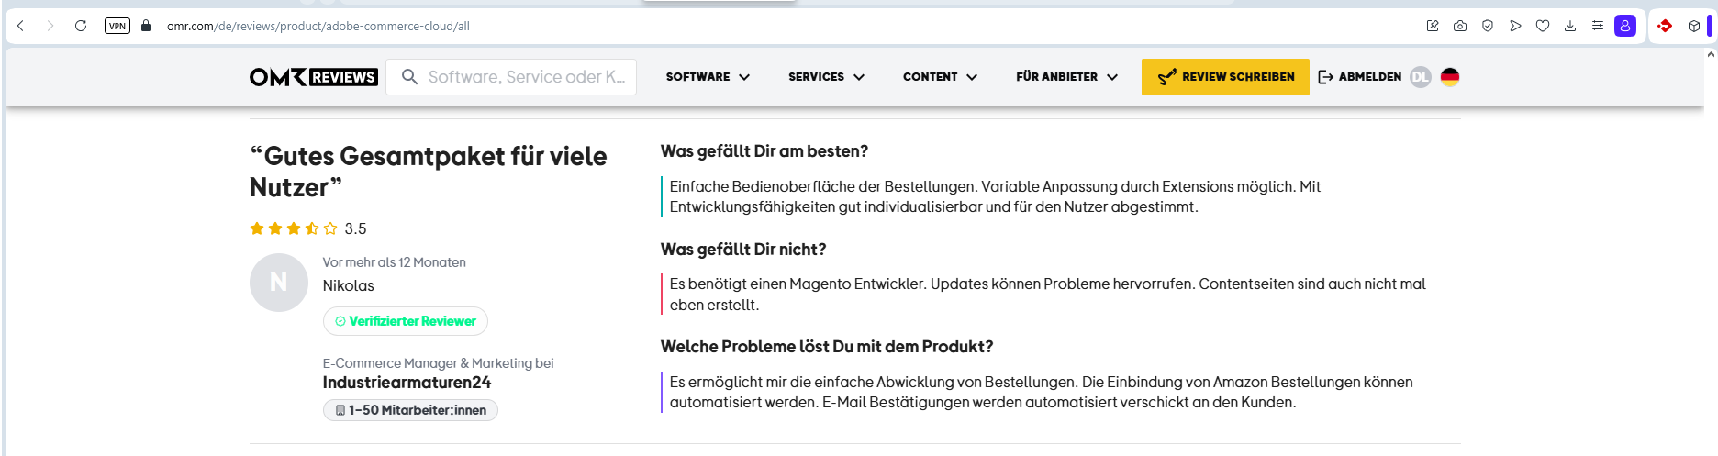Click the REVIEW SCHREIBEN button
This screenshot has height=456, width=1718.
tap(1225, 77)
